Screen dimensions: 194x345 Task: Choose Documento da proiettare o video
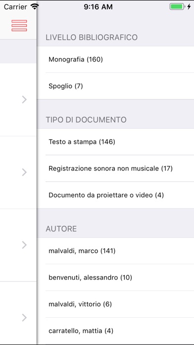(x=116, y=195)
